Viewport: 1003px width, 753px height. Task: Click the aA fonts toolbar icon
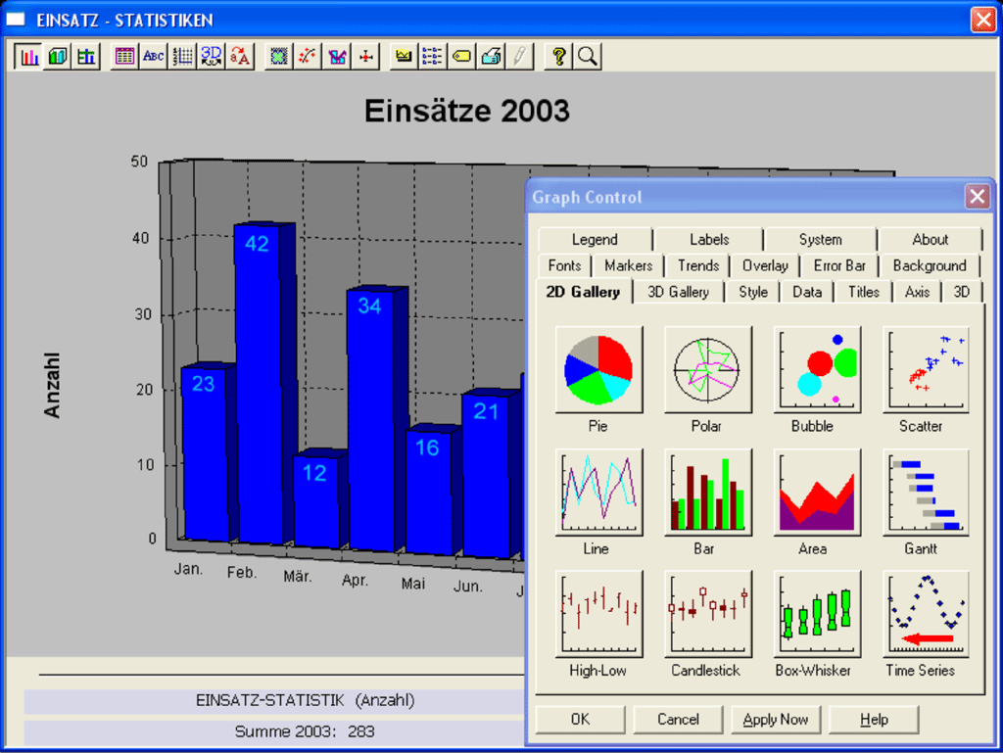(x=241, y=56)
